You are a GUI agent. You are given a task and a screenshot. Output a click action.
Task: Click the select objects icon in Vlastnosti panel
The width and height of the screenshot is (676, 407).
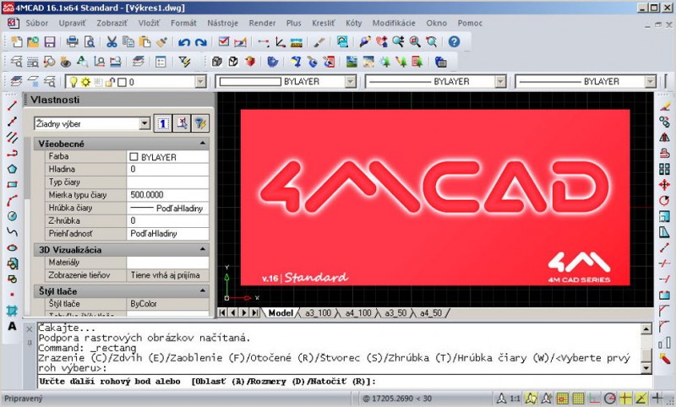point(182,124)
